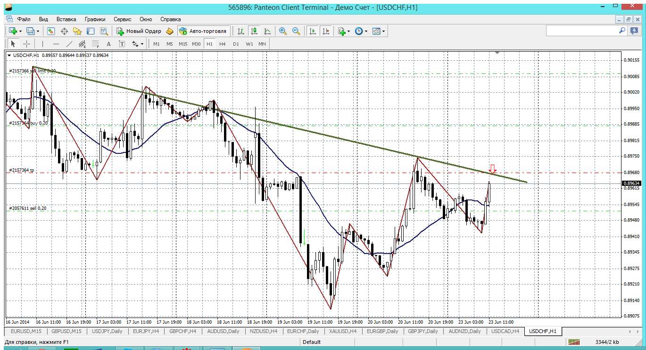Enable chart auto-scroll to latest bar

(x=312, y=31)
